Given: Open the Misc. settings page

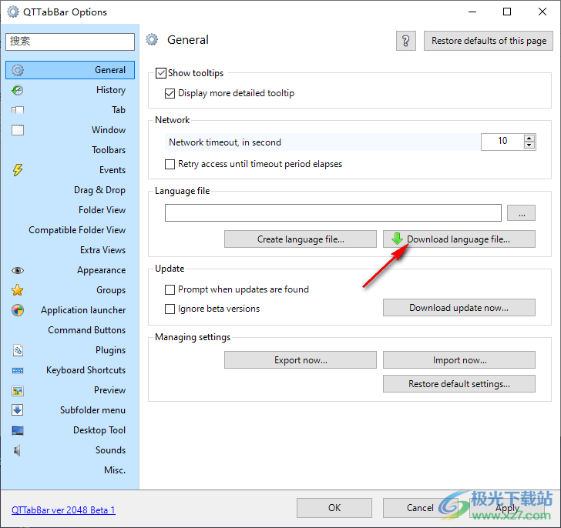Looking at the screenshot, I should click(x=115, y=470).
